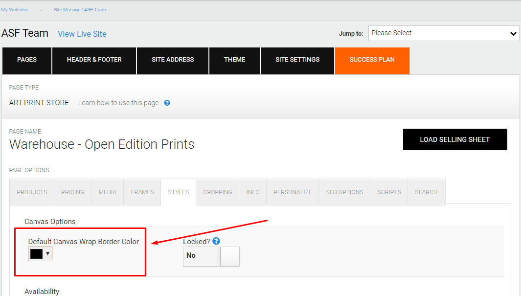Select the THEME navigation item
The image size is (521, 296).
[234, 60]
